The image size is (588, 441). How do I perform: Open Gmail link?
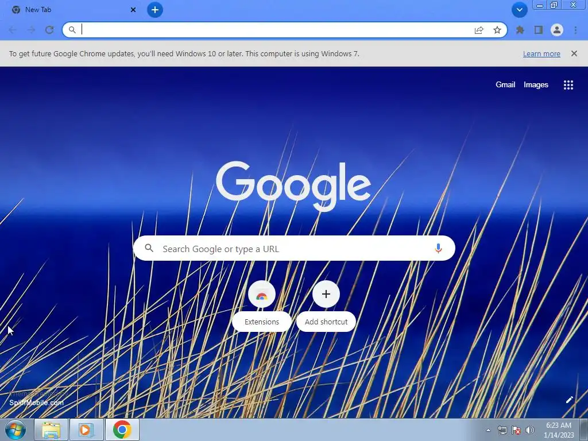(505, 85)
